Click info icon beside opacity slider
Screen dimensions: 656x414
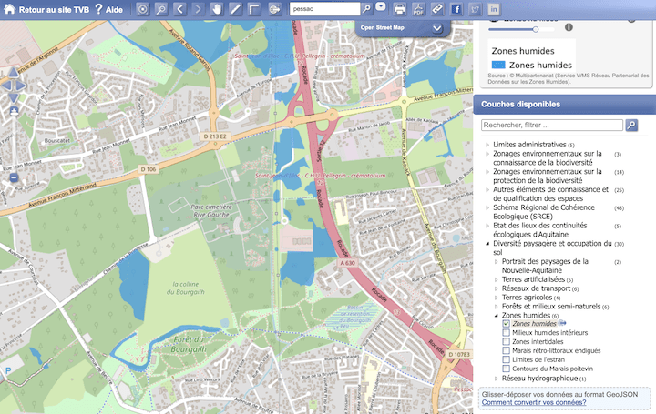coord(569,27)
